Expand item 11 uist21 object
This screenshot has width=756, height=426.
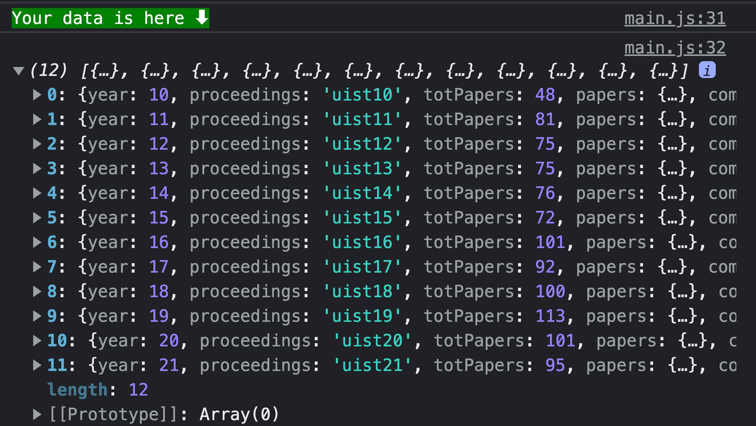(37, 365)
